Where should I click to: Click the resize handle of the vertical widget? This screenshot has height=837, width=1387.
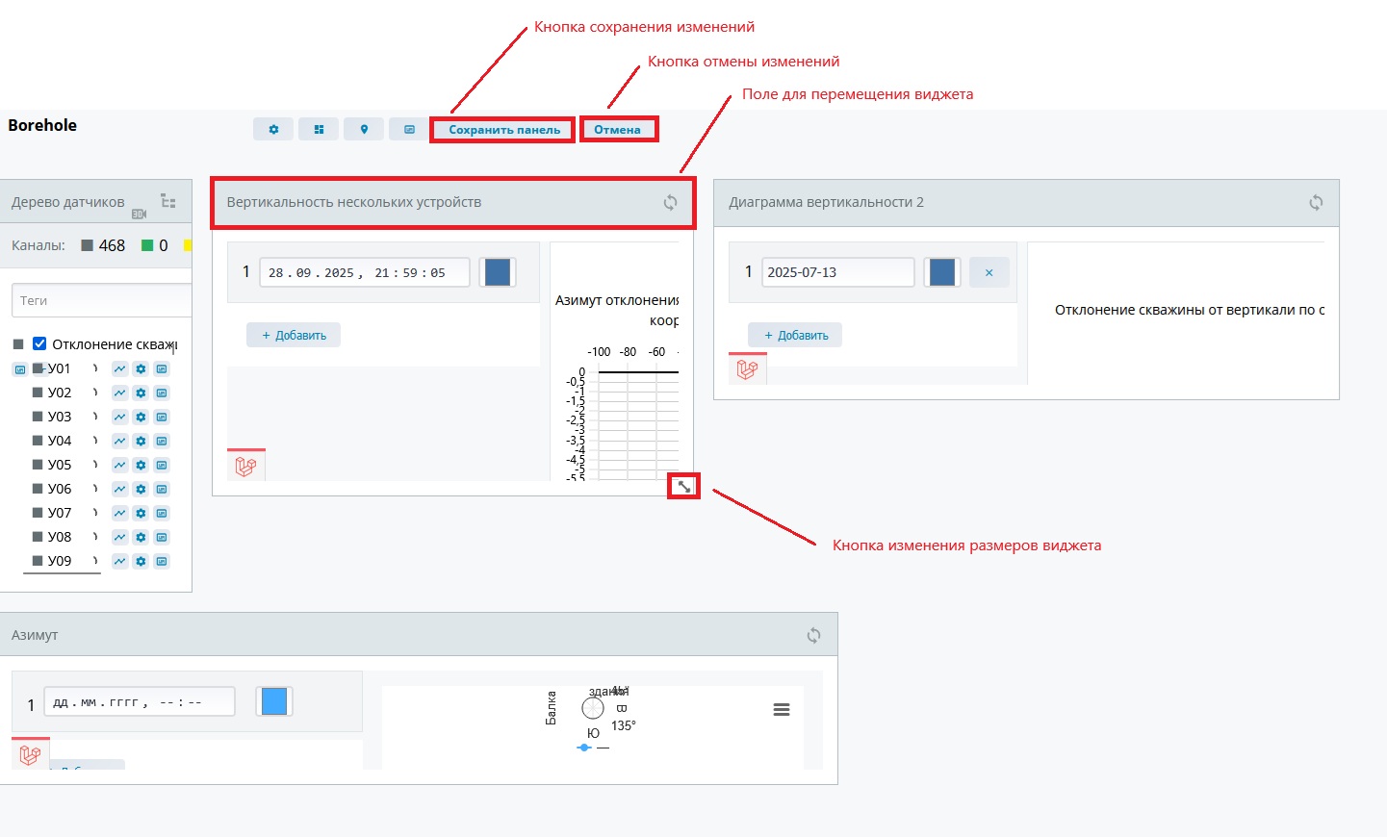pos(683,486)
